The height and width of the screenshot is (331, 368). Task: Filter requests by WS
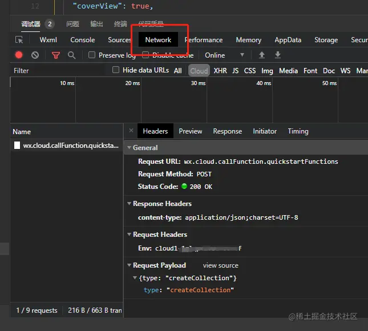[x=346, y=71]
